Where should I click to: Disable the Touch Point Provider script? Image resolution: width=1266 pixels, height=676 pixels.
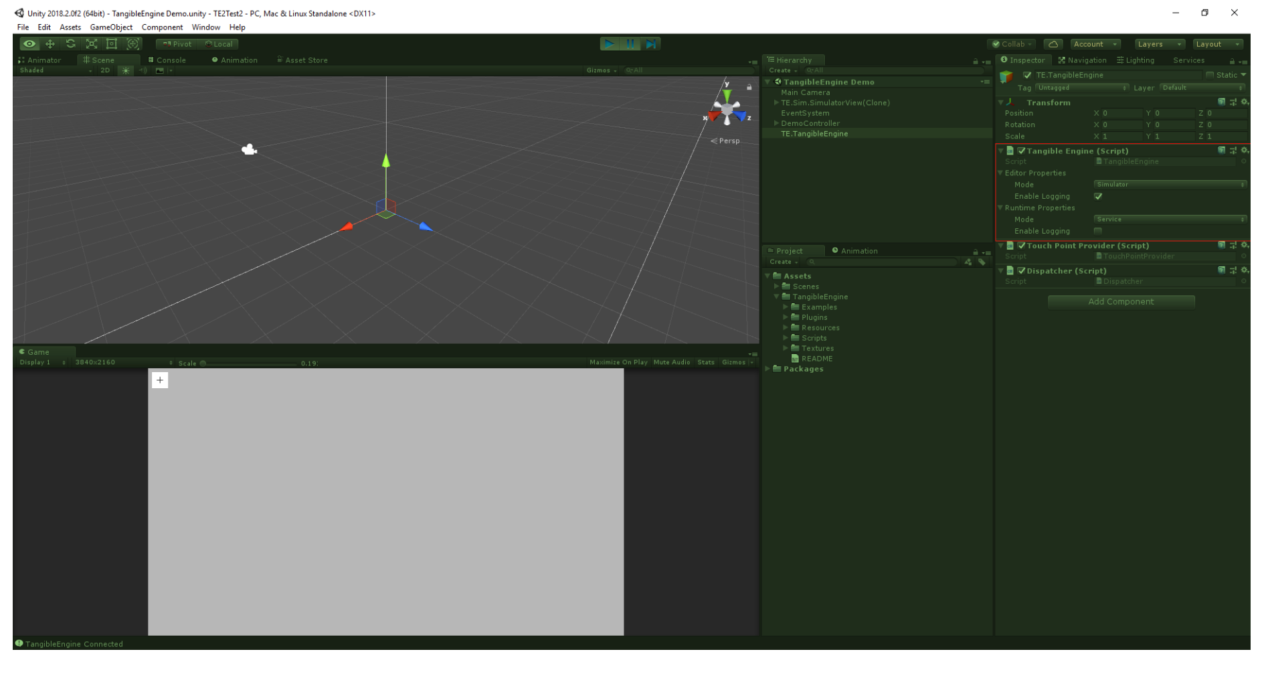[x=1022, y=246]
